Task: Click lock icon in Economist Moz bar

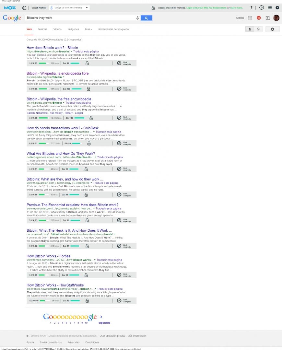Action: pyautogui.click(x=87, y=221)
